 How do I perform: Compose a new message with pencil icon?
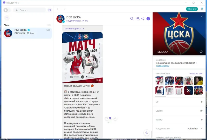click(50, 10)
